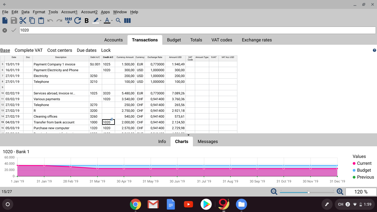Open the Apps menu

pyautogui.click(x=105, y=12)
